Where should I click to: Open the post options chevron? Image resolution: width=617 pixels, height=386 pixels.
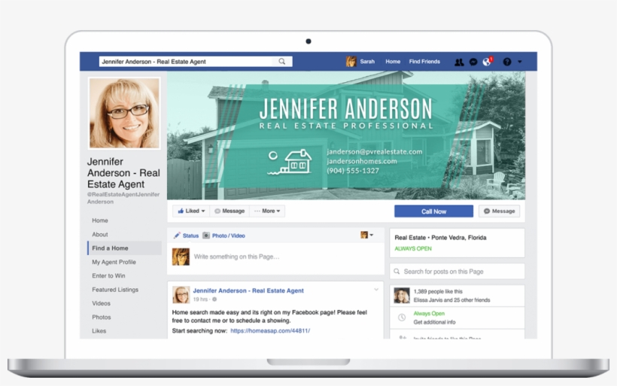tap(376, 290)
